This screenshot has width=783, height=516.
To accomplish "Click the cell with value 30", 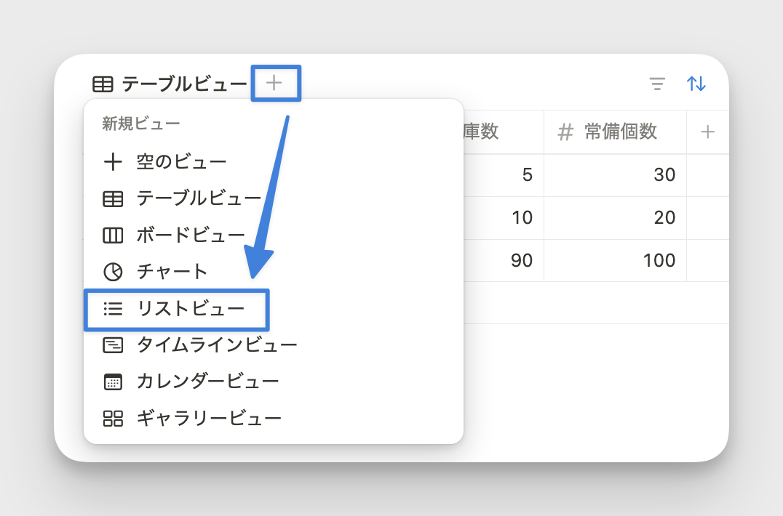I will (615, 175).
